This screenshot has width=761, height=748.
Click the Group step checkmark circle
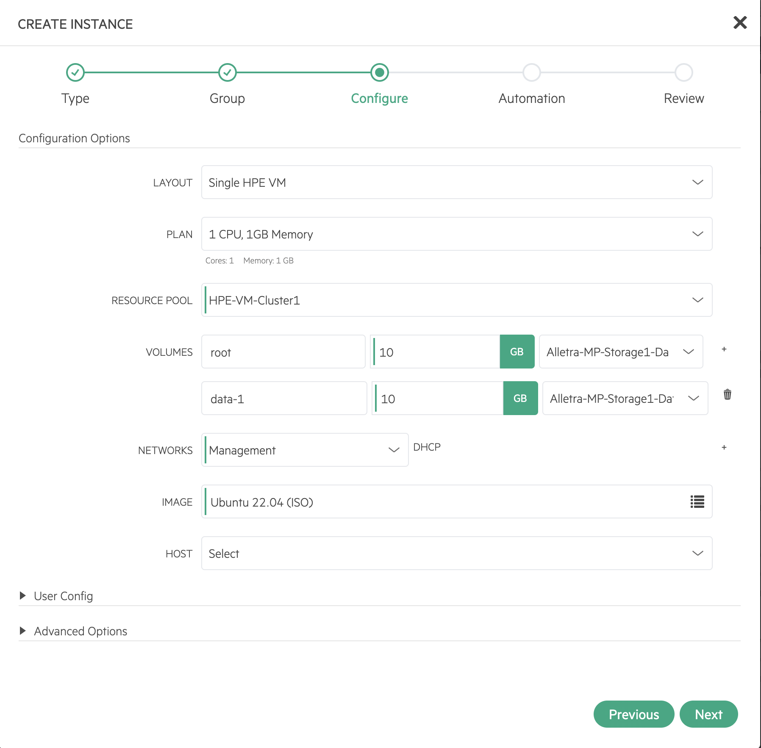pyautogui.click(x=228, y=72)
